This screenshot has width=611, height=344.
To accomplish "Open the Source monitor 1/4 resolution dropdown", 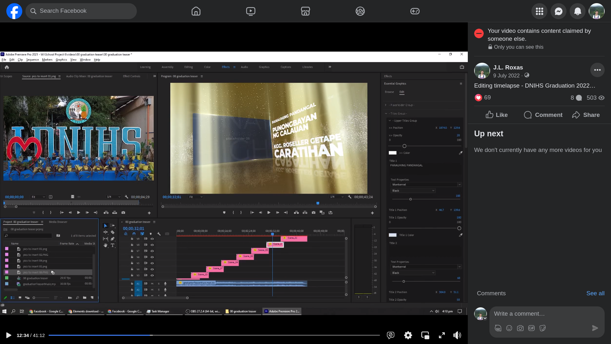I will click(114, 197).
